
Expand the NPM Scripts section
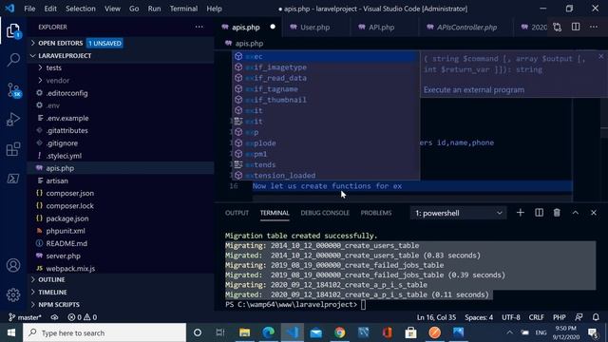pos(121,304)
